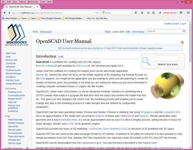Click the browser search bar field
This screenshot has width=193, height=150.
(x=116, y=13)
